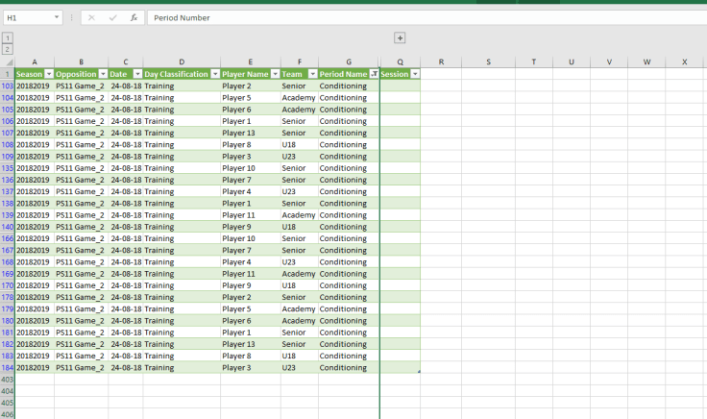Open the Session column filter dropdown
The width and height of the screenshot is (707, 419).
click(415, 74)
